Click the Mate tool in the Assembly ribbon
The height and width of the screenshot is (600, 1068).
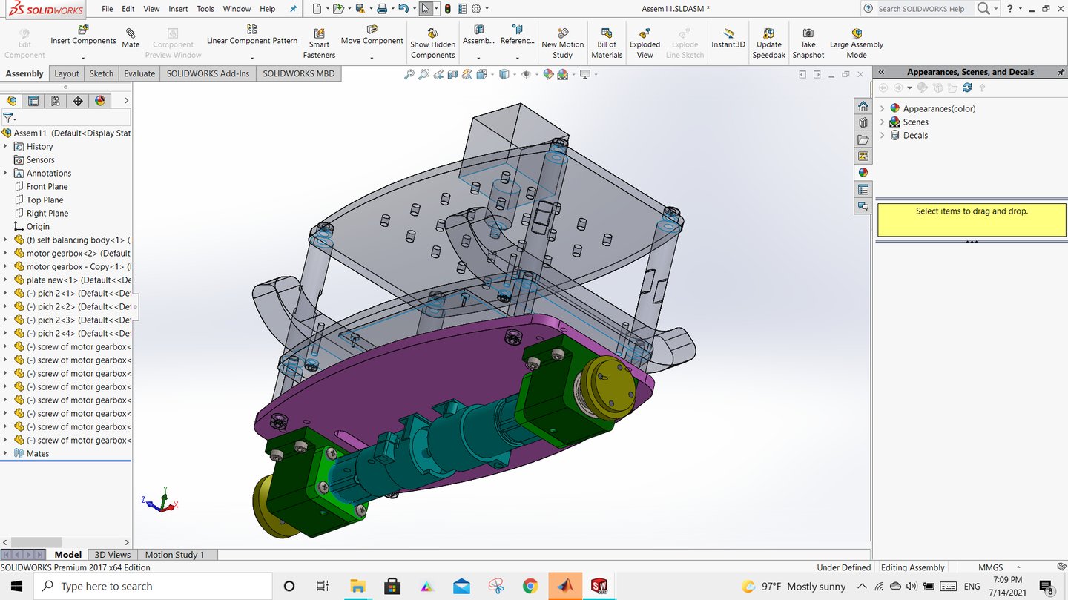tap(131, 38)
